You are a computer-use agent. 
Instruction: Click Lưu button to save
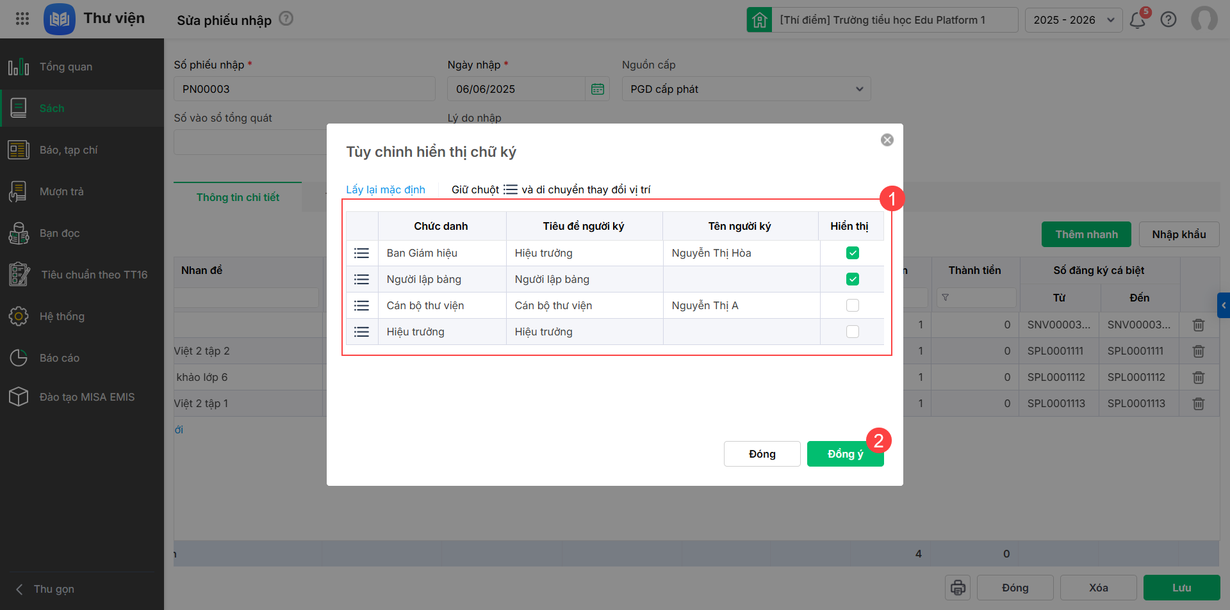[x=1182, y=588]
